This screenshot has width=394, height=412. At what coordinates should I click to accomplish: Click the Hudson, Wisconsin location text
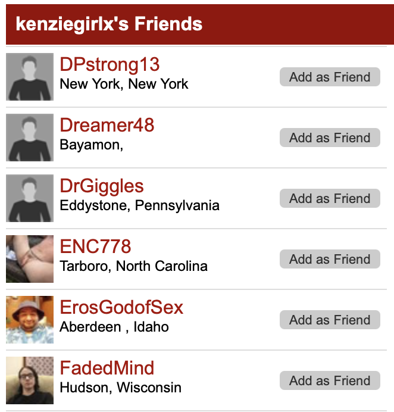click(120, 388)
